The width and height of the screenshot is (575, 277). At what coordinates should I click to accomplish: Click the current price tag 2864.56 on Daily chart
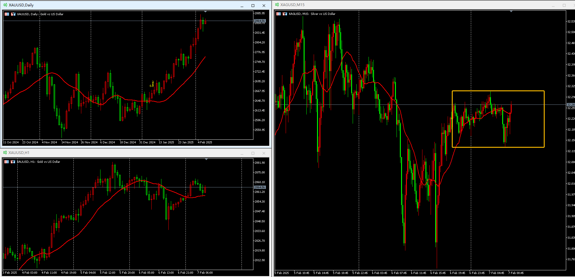[x=260, y=21]
